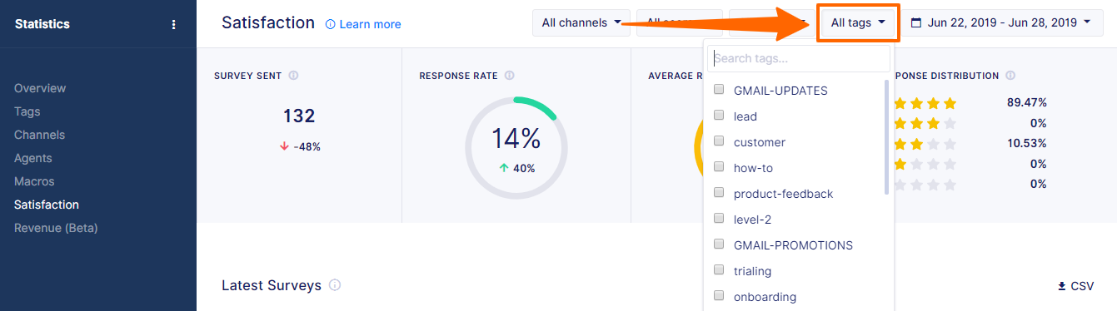
Task: Click the Search tags input field
Action: pos(799,59)
